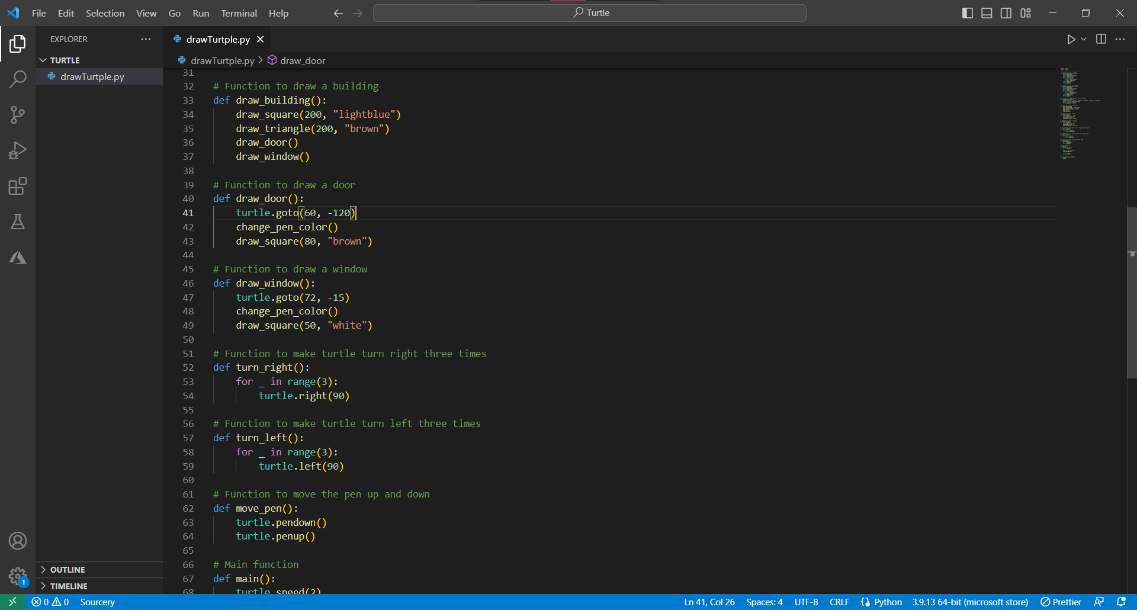Viewport: 1137px width, 610px height.
Task: Click the Turtle command center search box
Action: click(589, 12)
